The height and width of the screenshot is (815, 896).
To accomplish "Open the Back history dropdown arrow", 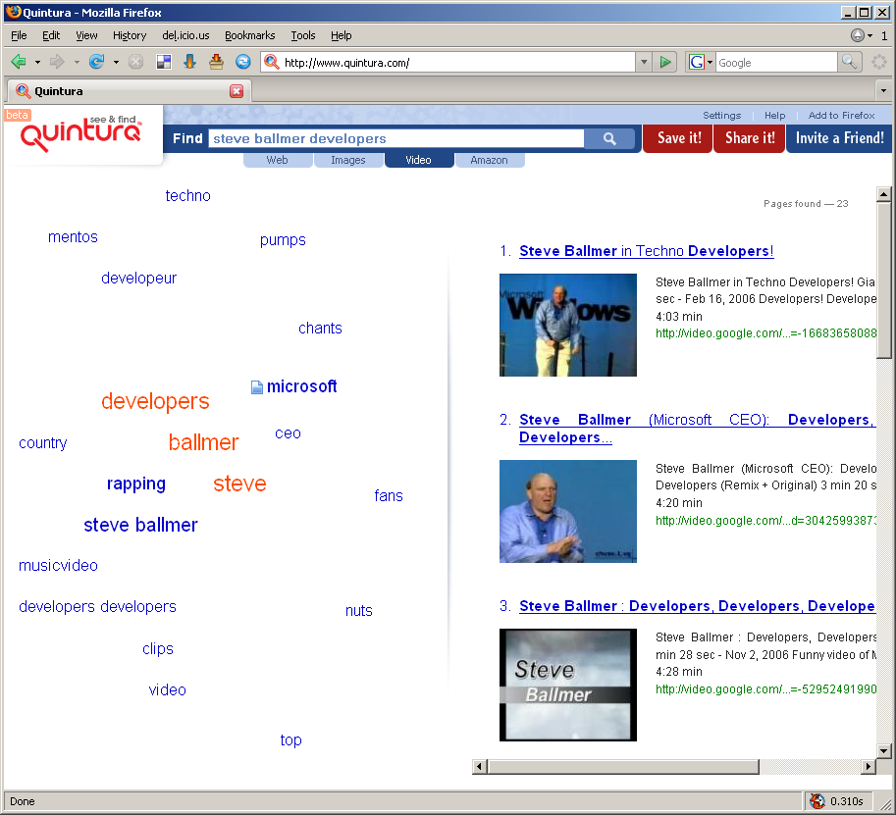I will 37,62.
